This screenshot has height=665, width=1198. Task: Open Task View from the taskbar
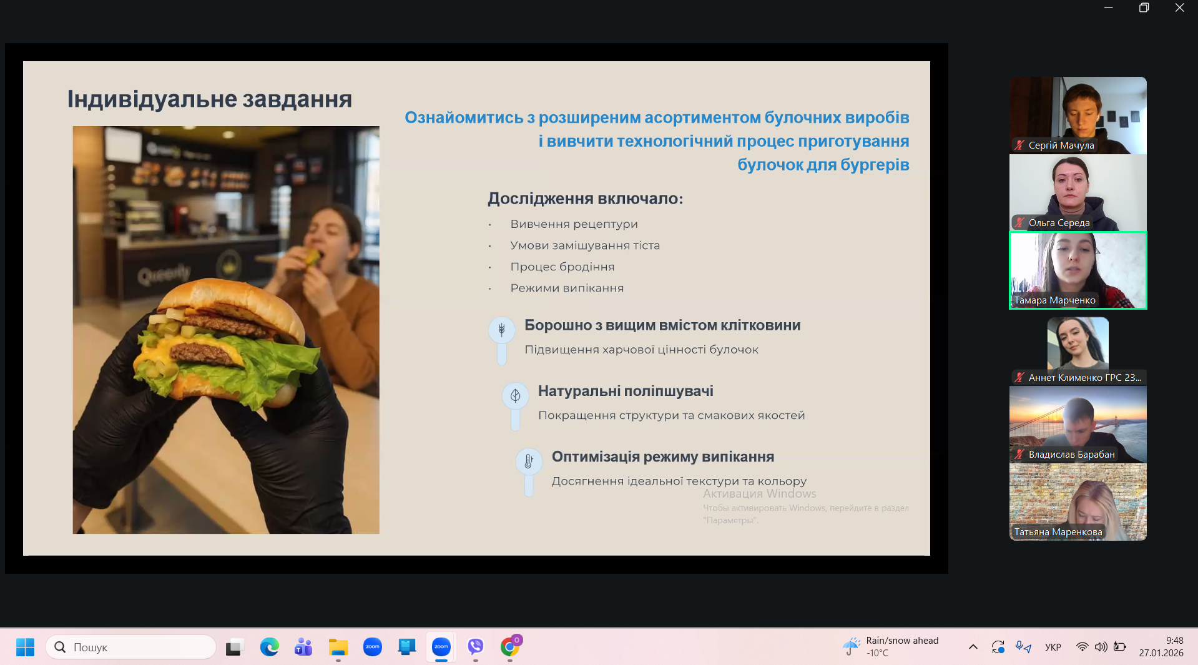[x=233, y=647]
